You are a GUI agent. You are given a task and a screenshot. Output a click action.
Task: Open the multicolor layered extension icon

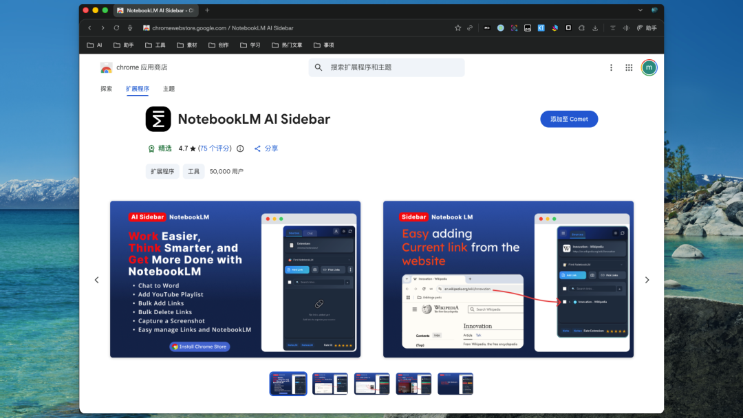(555, 28)
